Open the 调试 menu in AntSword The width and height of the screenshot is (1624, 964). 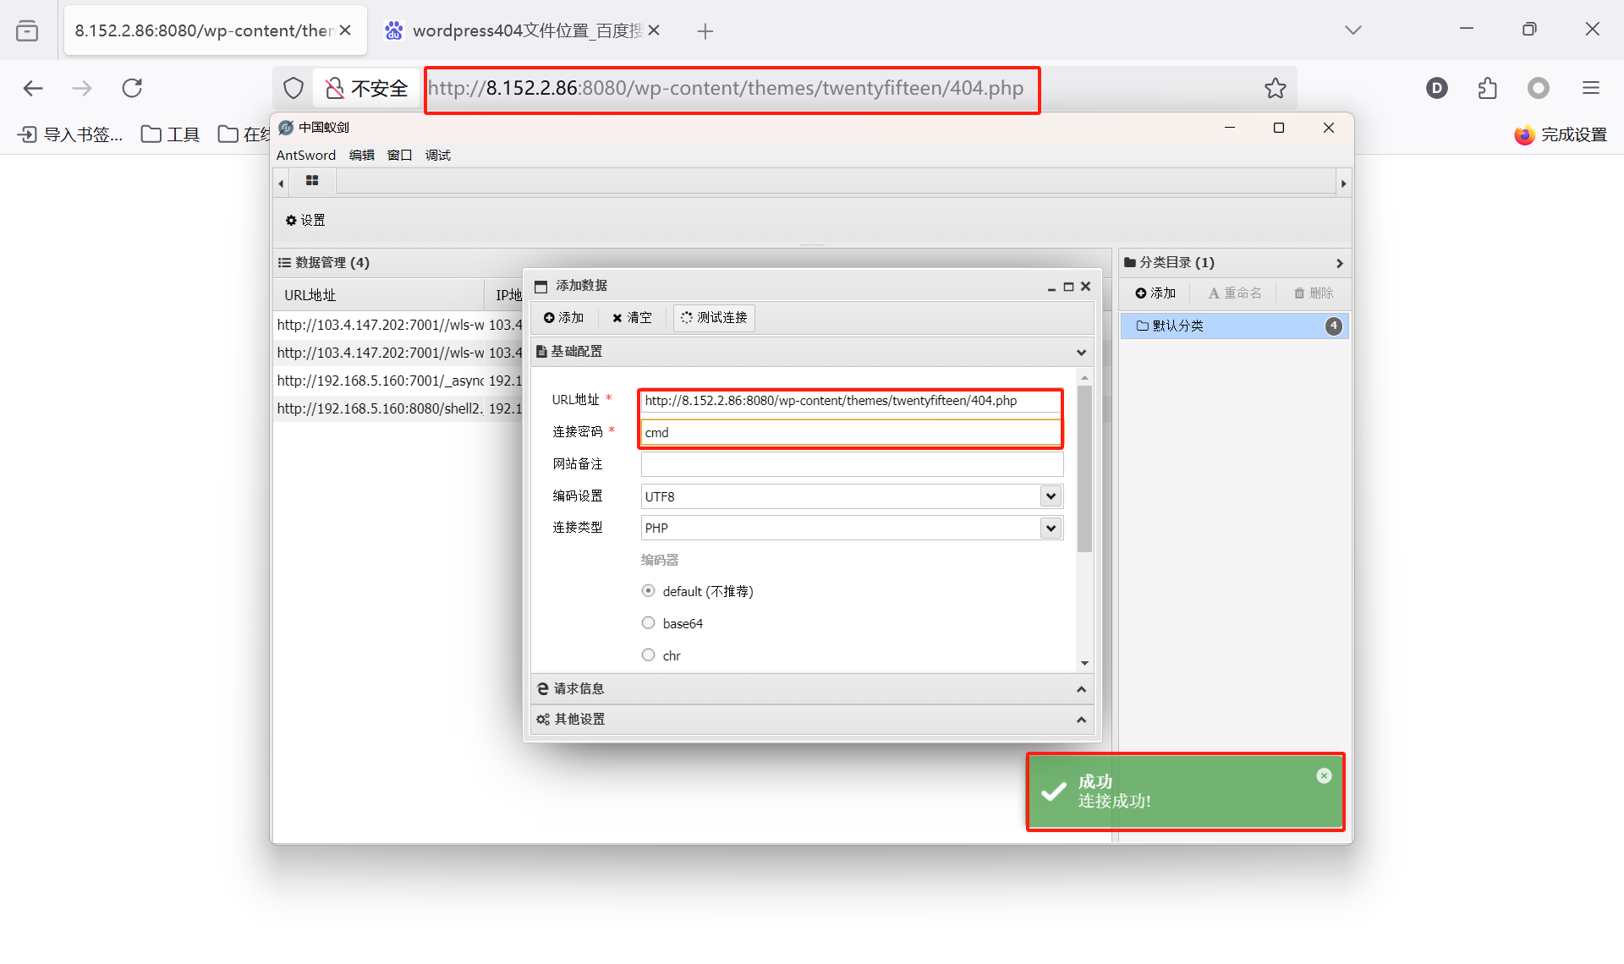coord(438,155)
